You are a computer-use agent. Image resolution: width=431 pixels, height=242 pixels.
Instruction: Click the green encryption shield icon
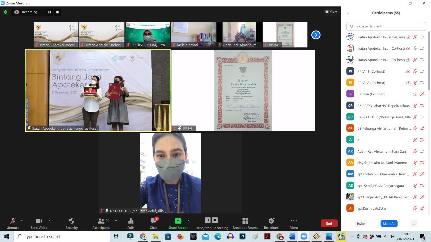coord(5,12)
